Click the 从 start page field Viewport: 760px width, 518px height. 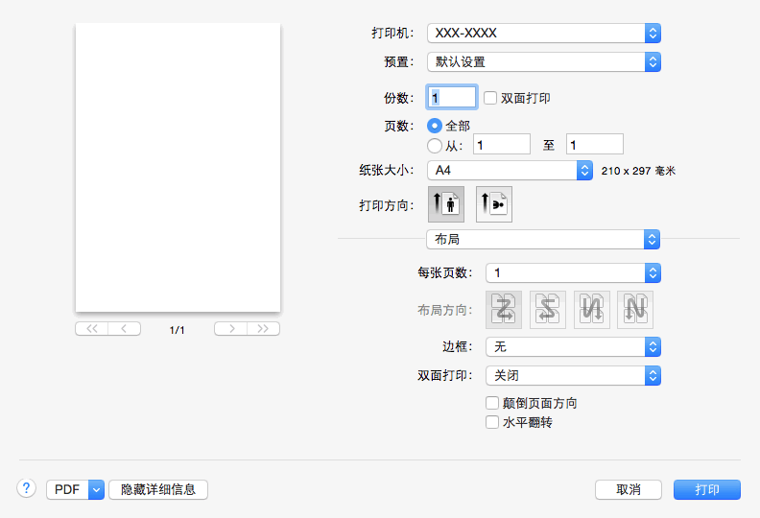pyautogui.click(x=502, y=145)
